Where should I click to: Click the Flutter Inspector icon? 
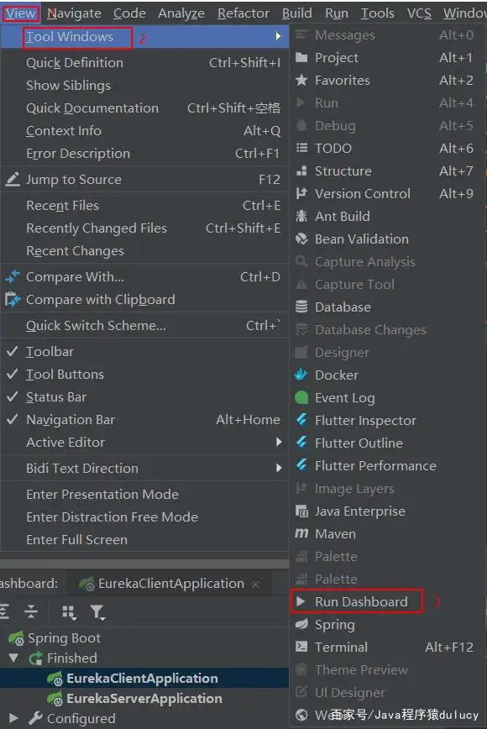click(x=301, y=420)
